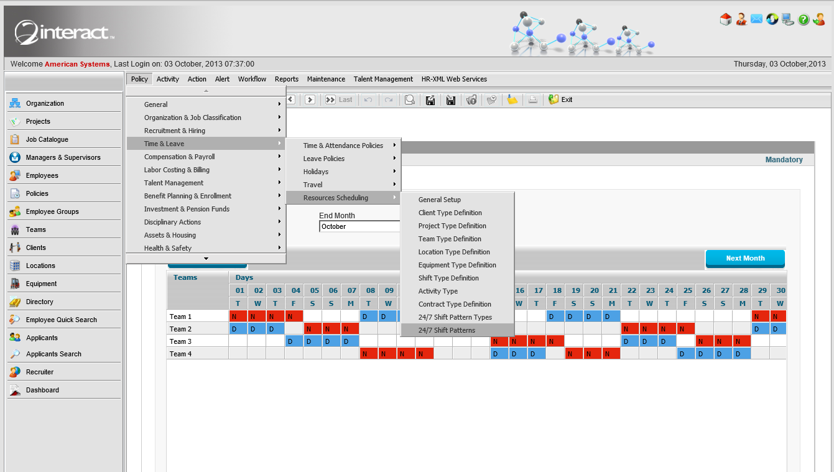Open the Help icon in the header
Image resolution: width=834 pixels, height=472 pixels.
pyautogui.click(x=804, y=19)
